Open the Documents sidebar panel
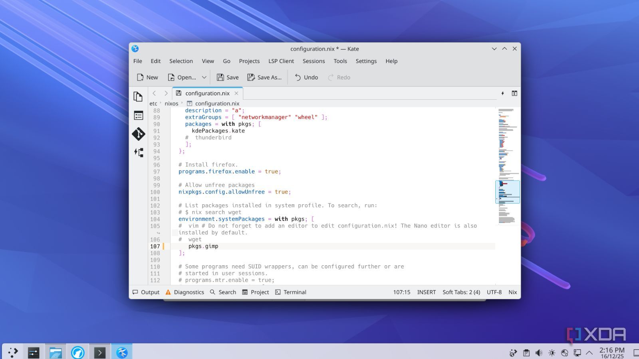 pyautogui.click(x=138, y=97)
